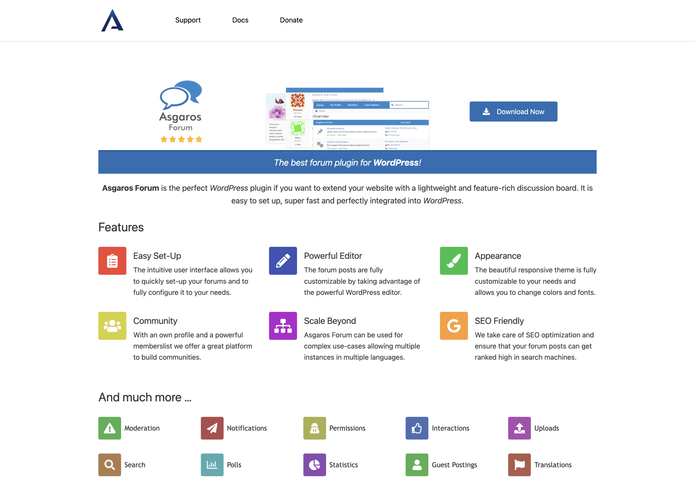Click the SEO Friendly Google icon
The width and height of the screenshot is (695, 481).
(454, 326)
